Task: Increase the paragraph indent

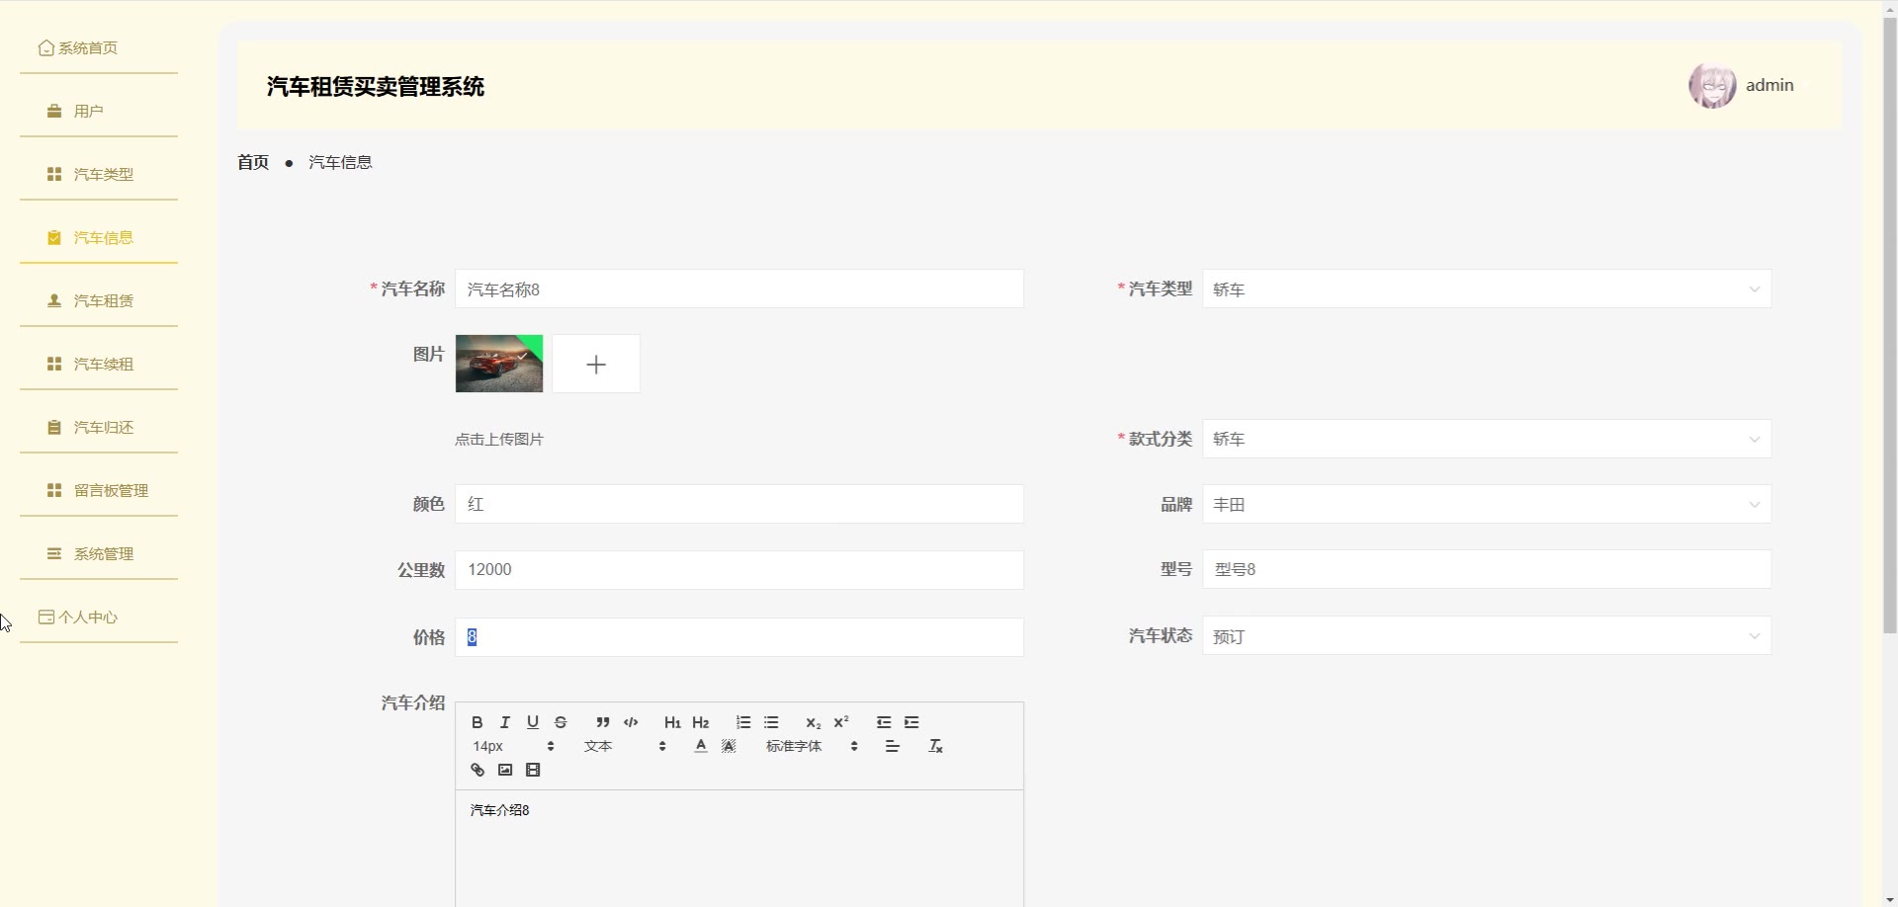Action: pos(911,722)
